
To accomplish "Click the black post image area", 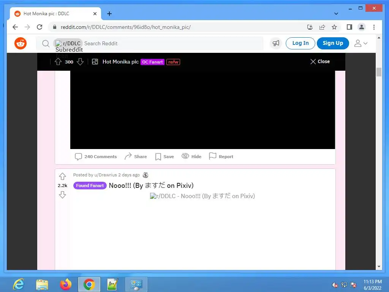I will coord(202,110).
